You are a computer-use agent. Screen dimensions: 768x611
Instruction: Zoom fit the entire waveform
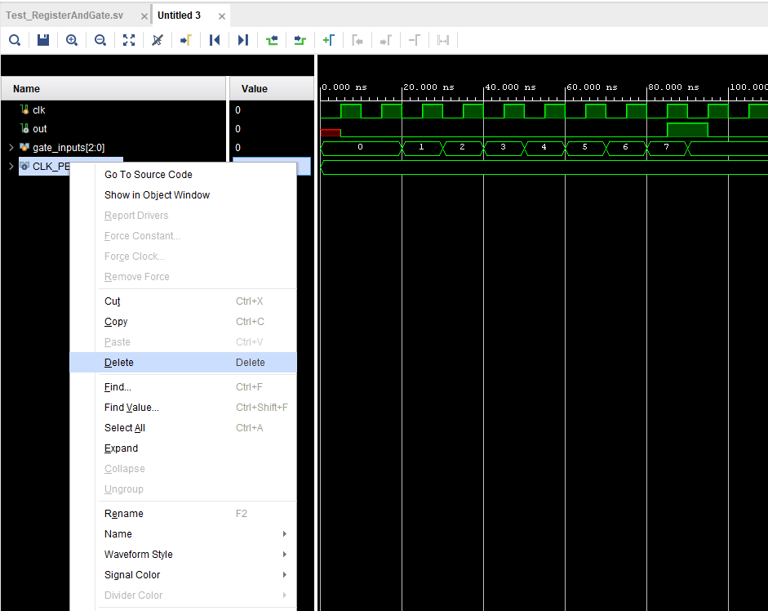tap(129, 40)
